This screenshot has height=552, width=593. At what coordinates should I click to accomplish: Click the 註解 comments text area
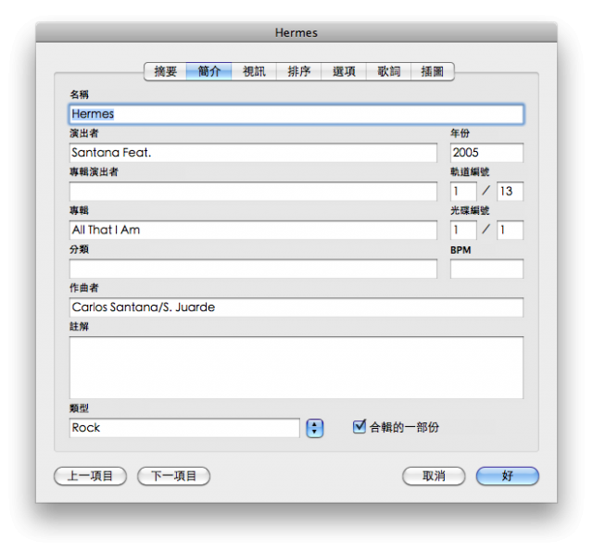tap(296, 368)
